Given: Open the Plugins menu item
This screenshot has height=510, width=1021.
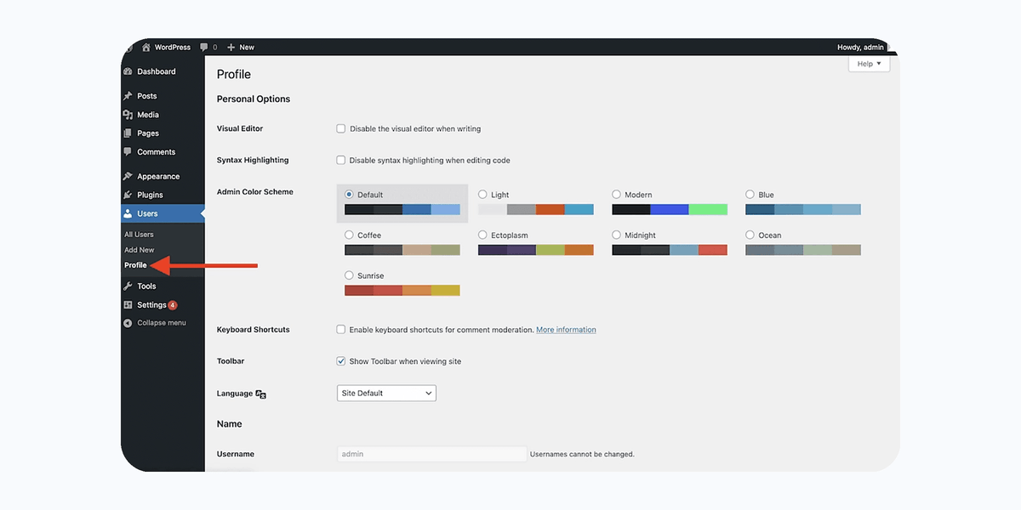Looking at the screenshot, I should (x=150, y=195).
